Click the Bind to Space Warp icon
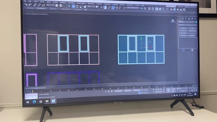217x122 pixels. click(43, 5)
